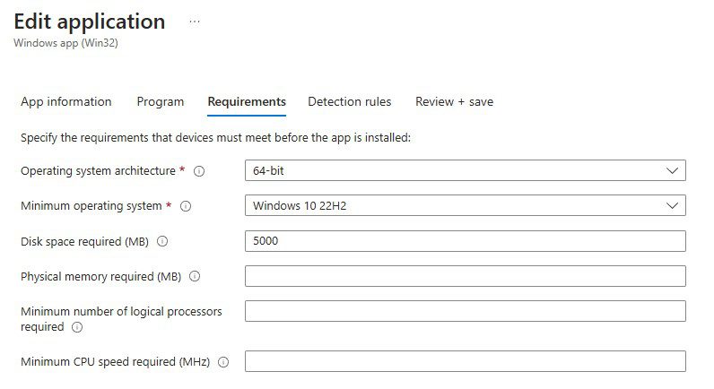The image size is (714, 389).
Task: Click info icon beside Operating system architecture
Action: pos(199,171)
